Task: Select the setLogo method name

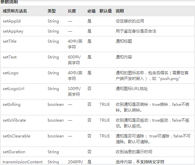Action: (x=10, y=73)
